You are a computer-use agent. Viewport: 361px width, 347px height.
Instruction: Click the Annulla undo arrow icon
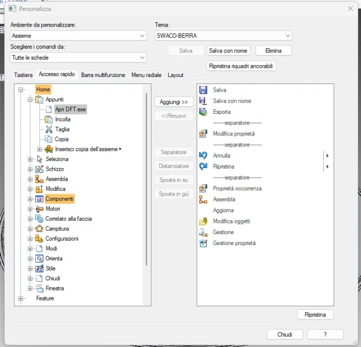tap(203, 156)
